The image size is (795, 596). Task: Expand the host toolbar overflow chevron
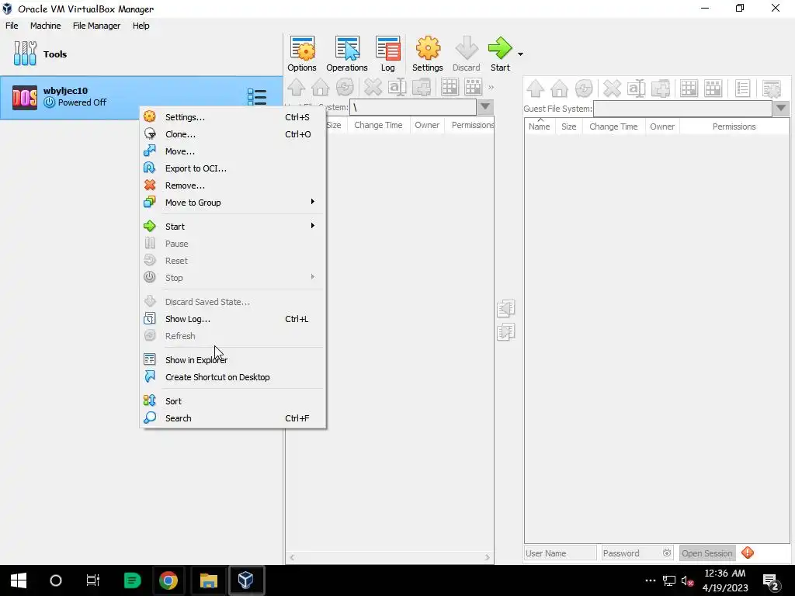[x=491, y=88]
